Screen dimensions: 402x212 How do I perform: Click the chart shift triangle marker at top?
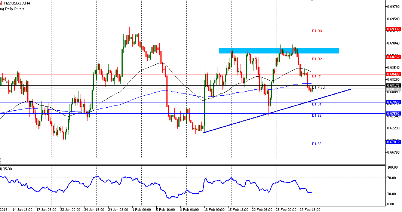click(313, 1)
